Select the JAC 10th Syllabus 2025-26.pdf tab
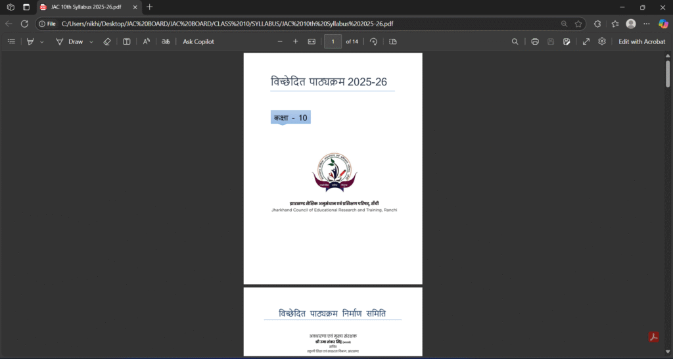Screen dimensions: 673x359 tap(89, 7)
